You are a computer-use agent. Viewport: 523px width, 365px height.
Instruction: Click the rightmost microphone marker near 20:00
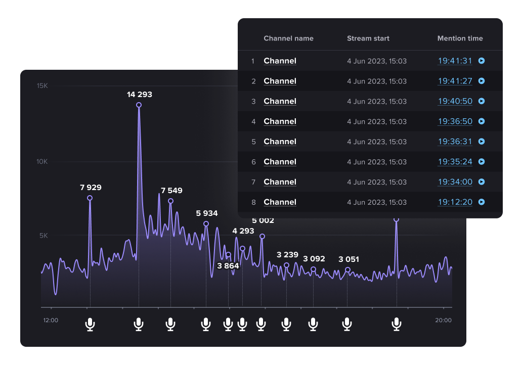click(396, 324)
